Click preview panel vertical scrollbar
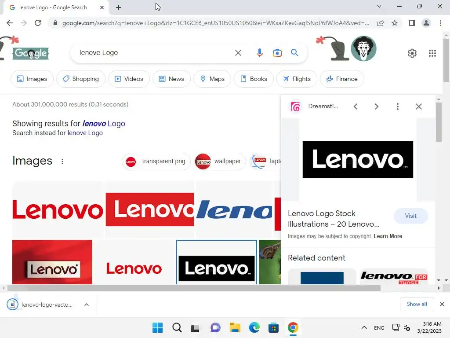Image resolution: width=450 pixels, height=338 pixels. coord(439,122)
